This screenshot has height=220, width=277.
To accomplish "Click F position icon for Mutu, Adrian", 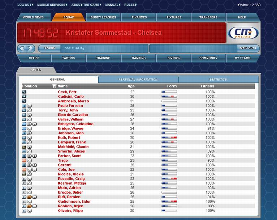I will click(24, 188).
